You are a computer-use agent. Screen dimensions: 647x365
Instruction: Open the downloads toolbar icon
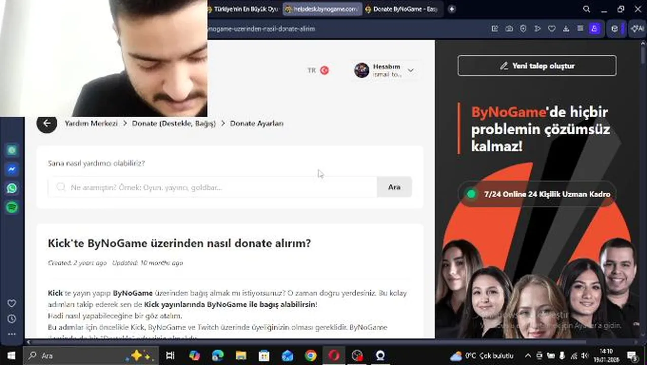pos(566,29)
